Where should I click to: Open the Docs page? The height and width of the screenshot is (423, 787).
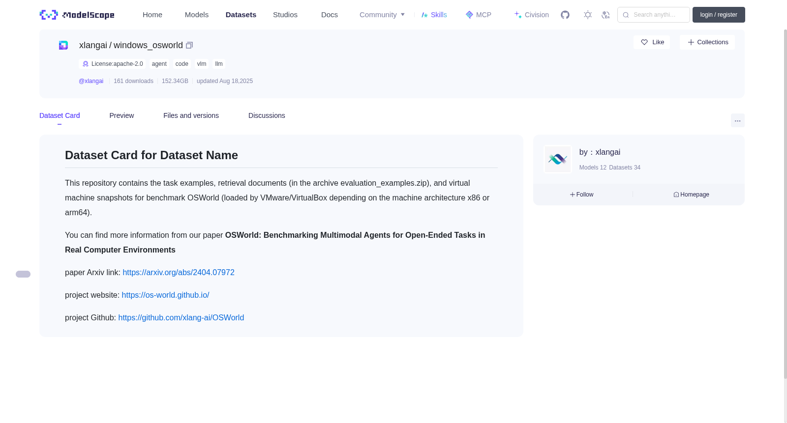[330, 15]
